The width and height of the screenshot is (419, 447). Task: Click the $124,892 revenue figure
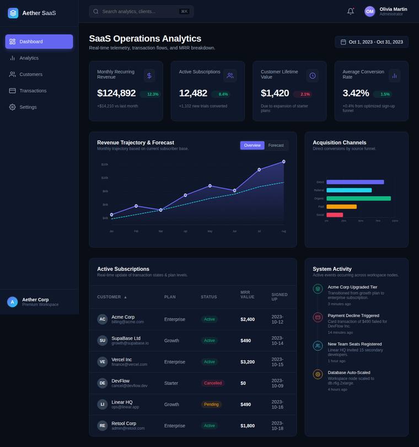click(116, 93)
